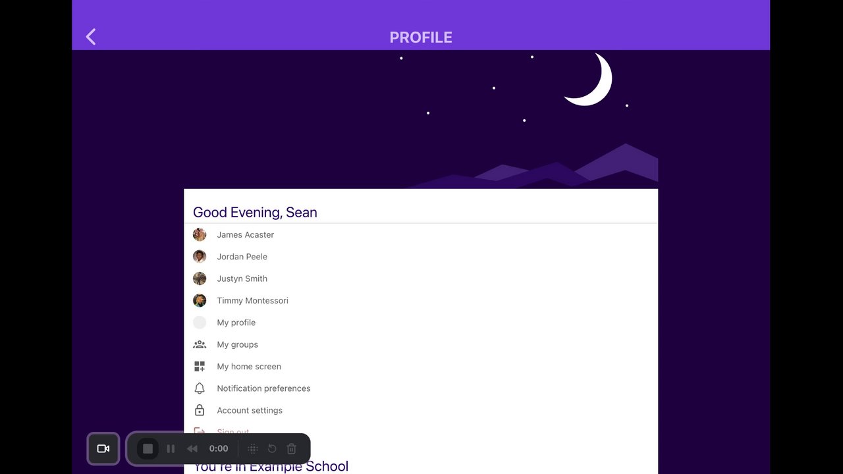Open Notification preferences text entry

pos(263,388)
